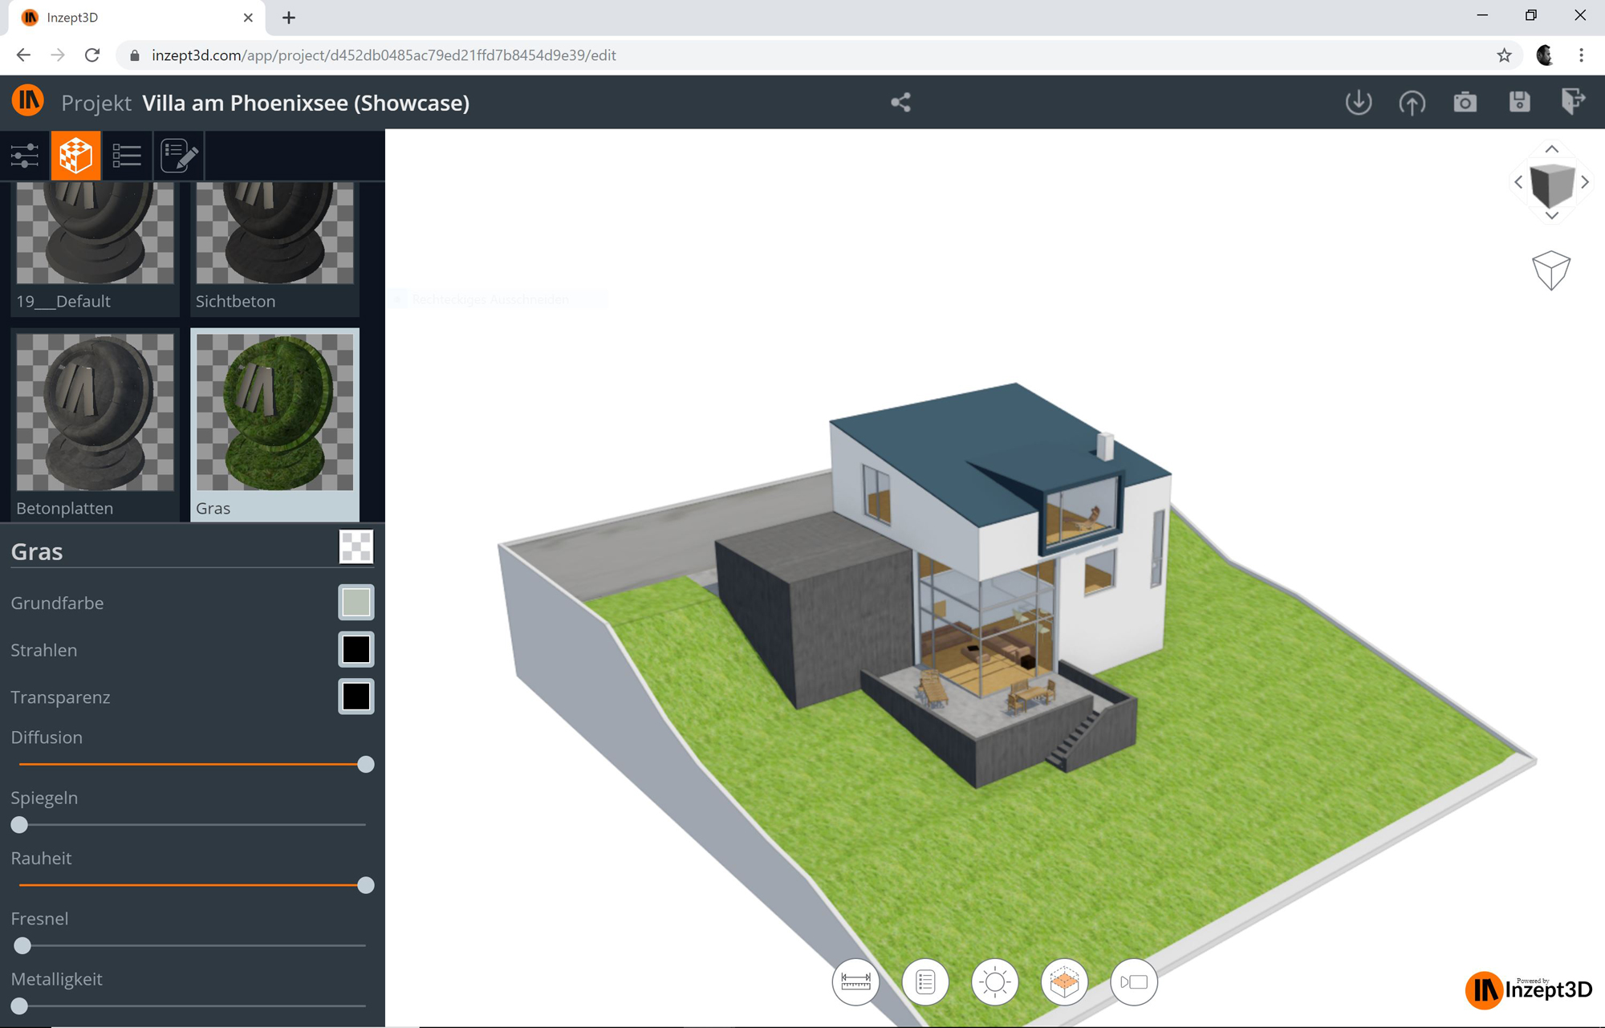Open the list view tab
The width and height of the screenshot is (1605, 1028).
[x=127, y=155]
